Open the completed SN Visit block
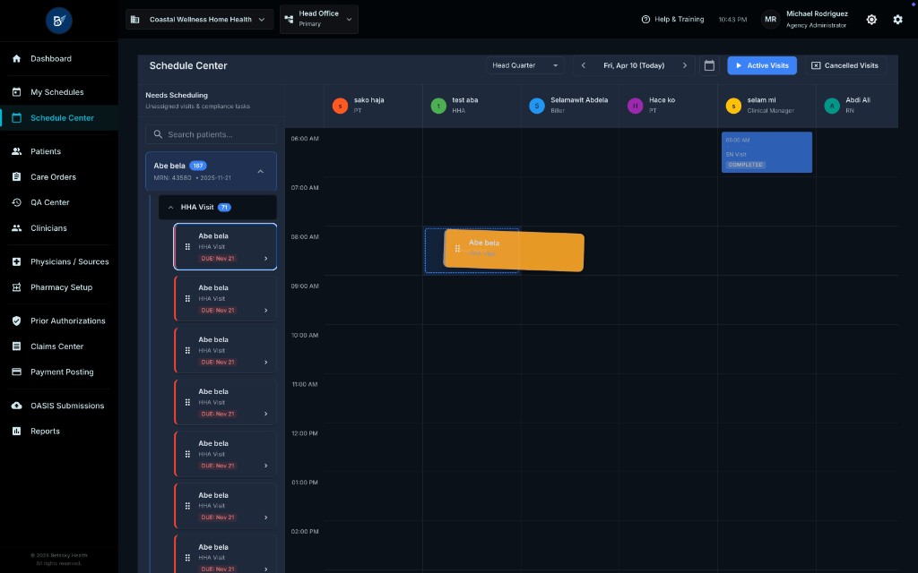918x573 pixels. pos(766,152)
